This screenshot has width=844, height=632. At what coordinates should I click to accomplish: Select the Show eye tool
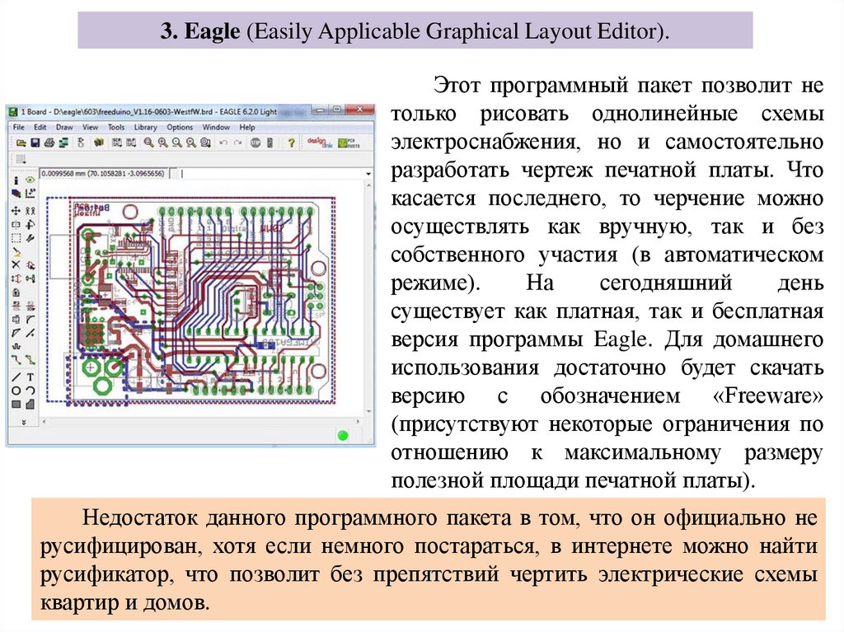click(x=30, y=180)
